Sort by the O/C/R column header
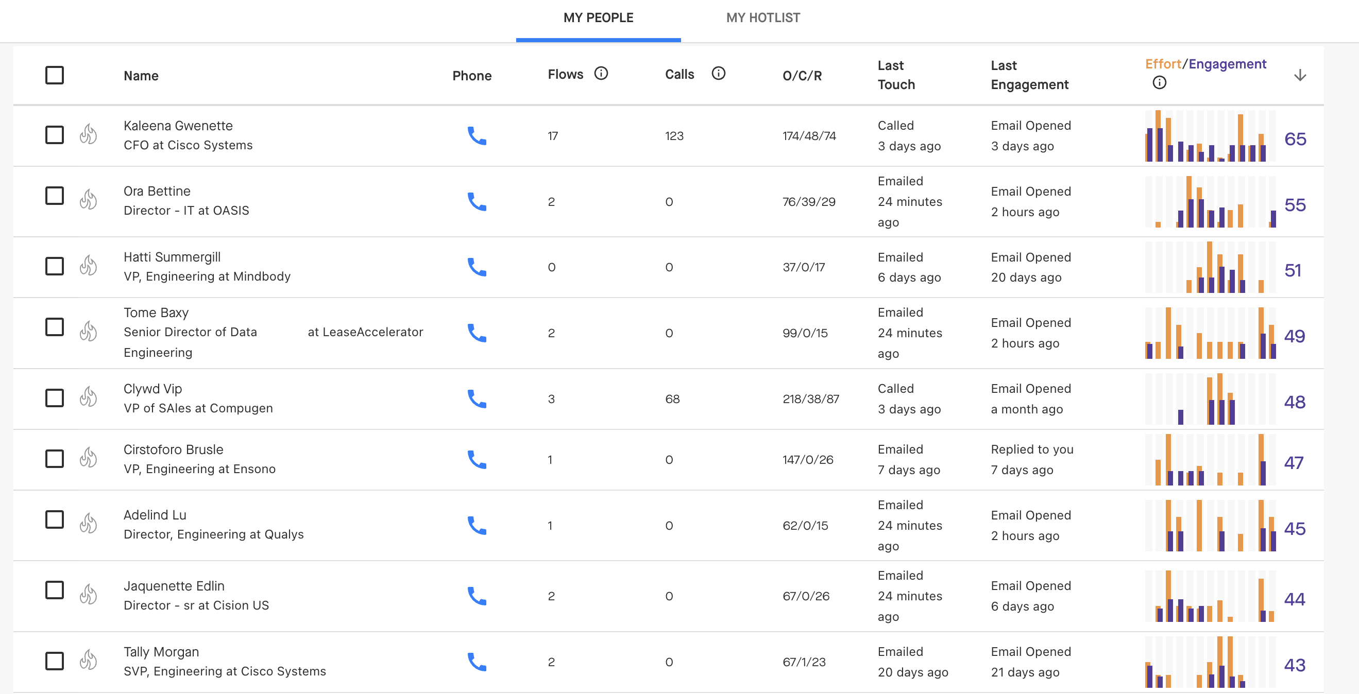 [x=802, y=75]
